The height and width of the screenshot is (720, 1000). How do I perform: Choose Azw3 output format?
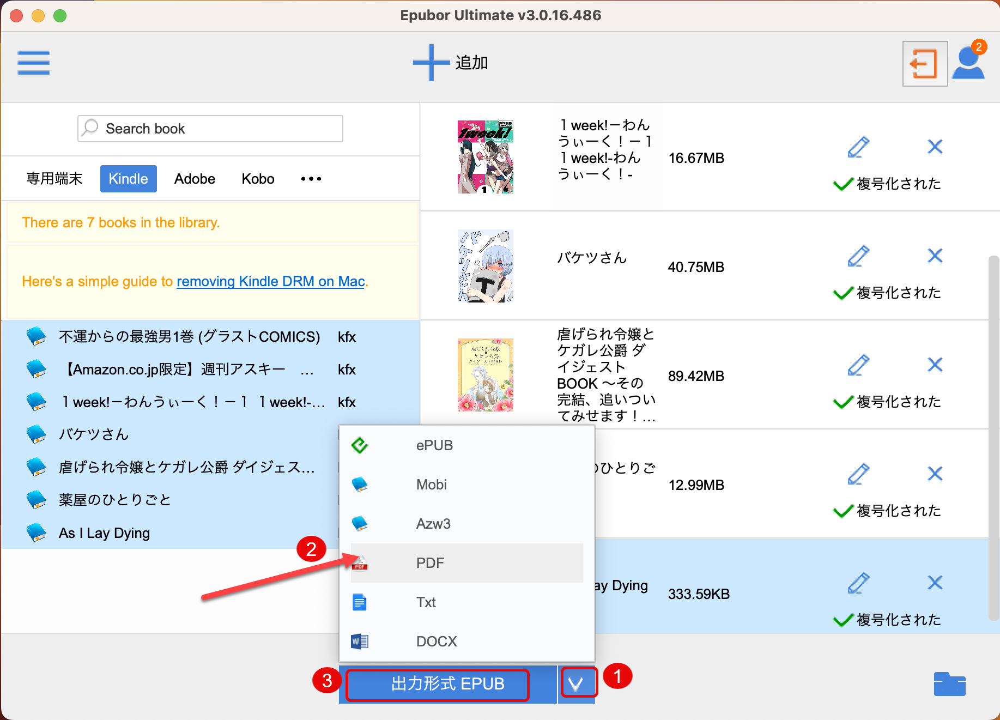click(466, 524)
